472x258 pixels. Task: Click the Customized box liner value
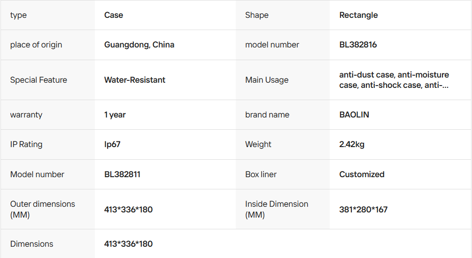(362, 174)
